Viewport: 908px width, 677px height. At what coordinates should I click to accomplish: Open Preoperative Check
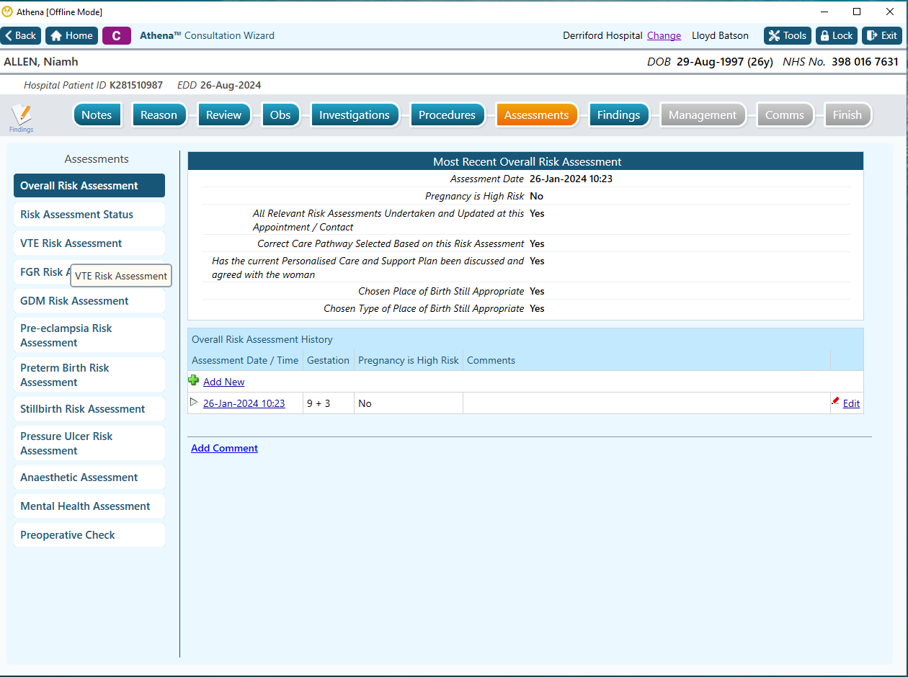point(89,535)
